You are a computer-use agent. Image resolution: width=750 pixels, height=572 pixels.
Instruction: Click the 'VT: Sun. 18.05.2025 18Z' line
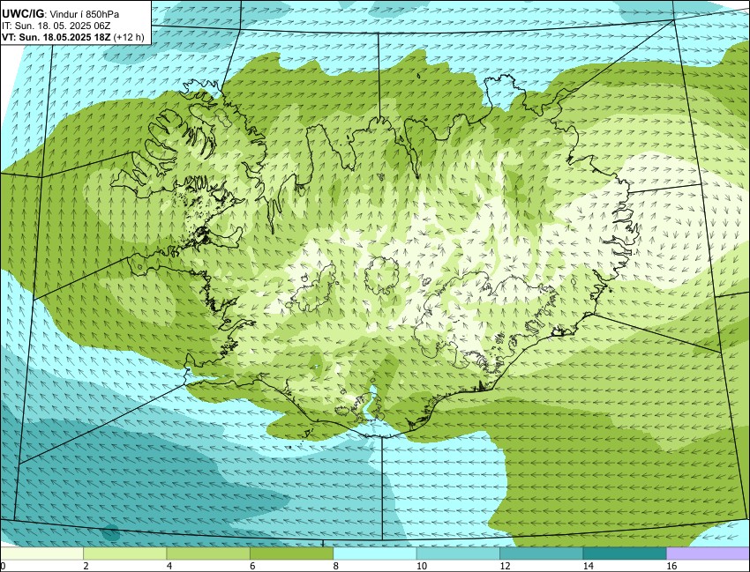pos(56,37)
